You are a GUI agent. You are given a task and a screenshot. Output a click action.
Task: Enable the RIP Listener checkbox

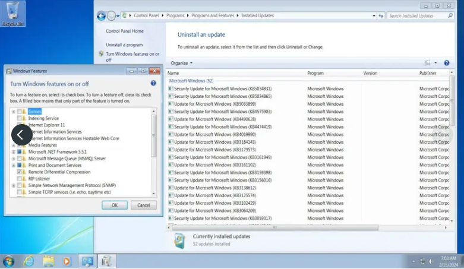(19, 179)
